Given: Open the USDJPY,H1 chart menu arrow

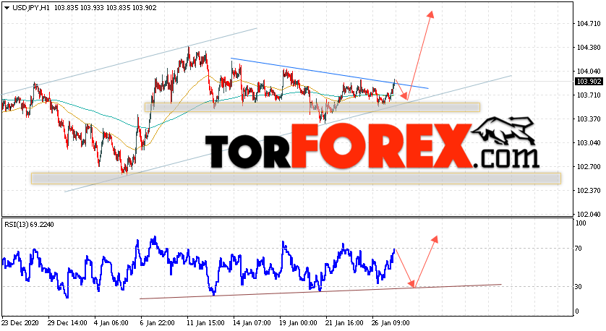Looking at the screenshot, I should (x=7, y=8).
